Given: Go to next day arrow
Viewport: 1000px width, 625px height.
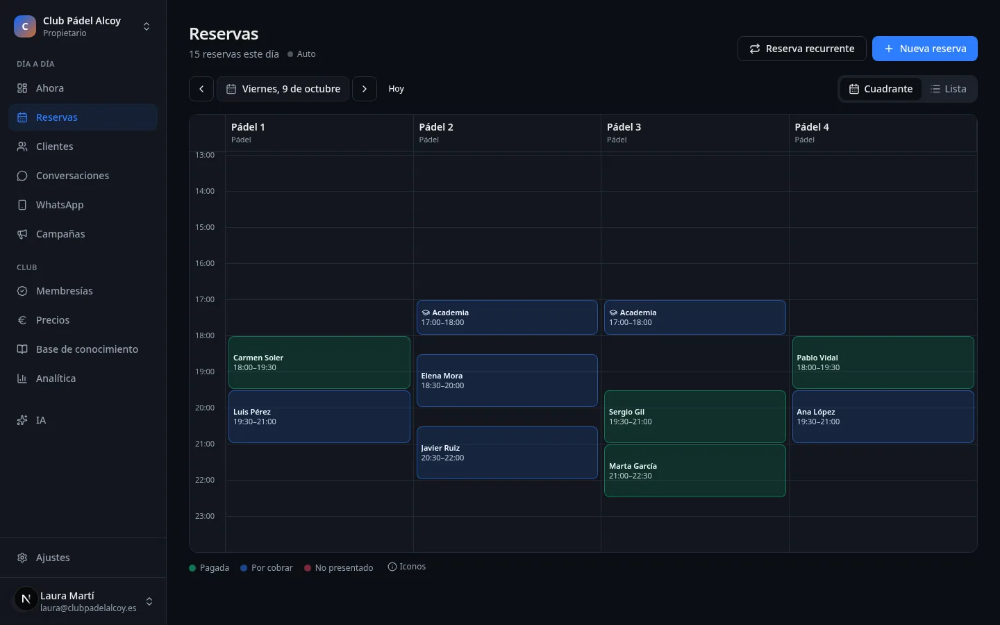Looking at the screenshot, I should [365, 89].
